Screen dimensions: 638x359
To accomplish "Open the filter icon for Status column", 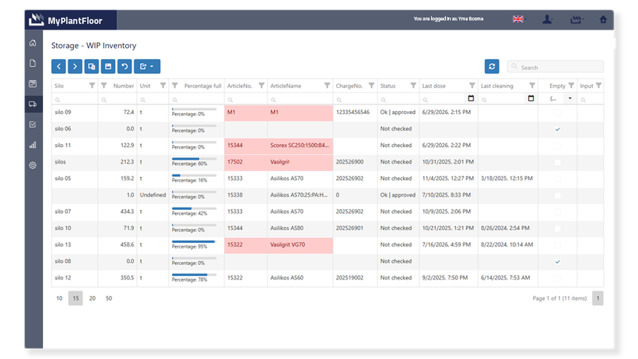I will point(413,86).
